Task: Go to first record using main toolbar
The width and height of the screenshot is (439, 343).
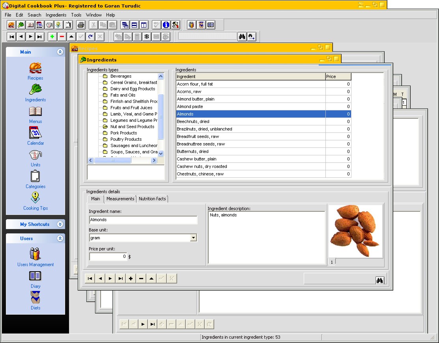Action: pos(11,37)
